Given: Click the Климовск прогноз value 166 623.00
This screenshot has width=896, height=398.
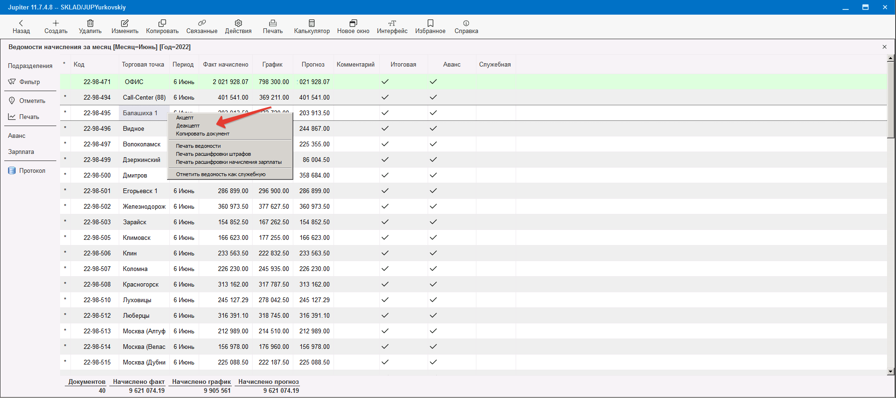Looking at the screenshot, I should pyautogui.click(x=315, y=237).
